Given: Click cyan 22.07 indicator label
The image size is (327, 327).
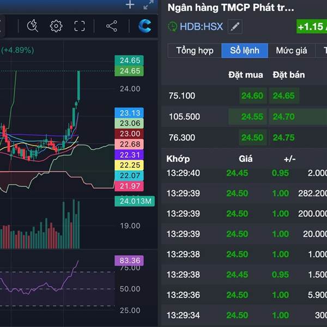Looking at the screenshot, I should 129,175.
